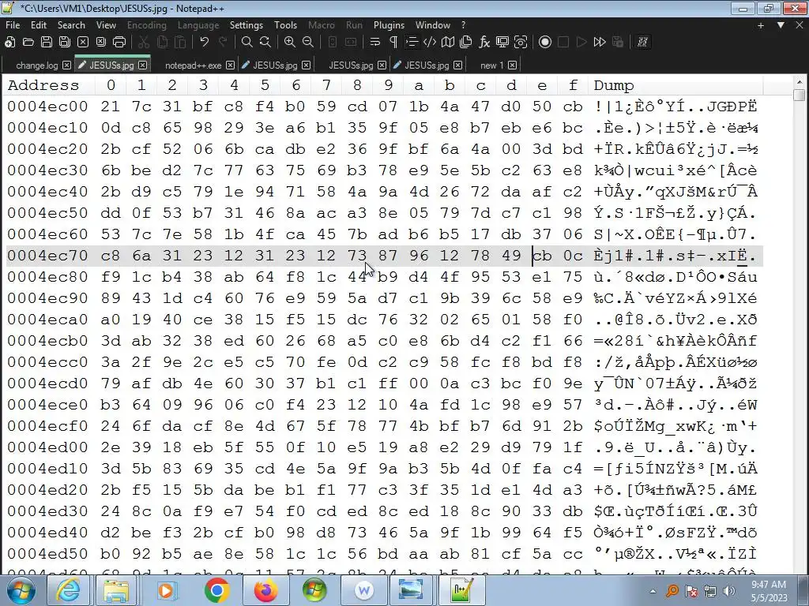The image size is (809, 606).
Task: Click dump text of row 0004ec30
Action: [675, 170]
